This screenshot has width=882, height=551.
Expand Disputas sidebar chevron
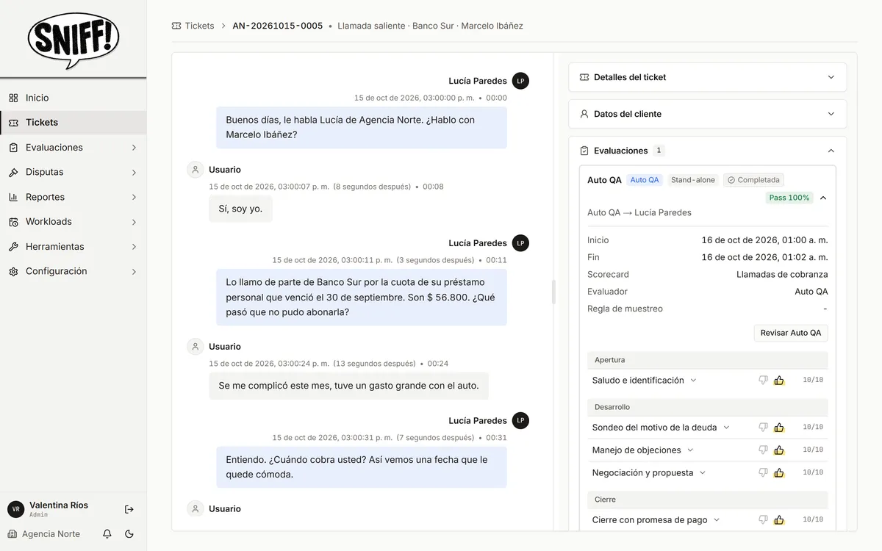tap(134, 173)
